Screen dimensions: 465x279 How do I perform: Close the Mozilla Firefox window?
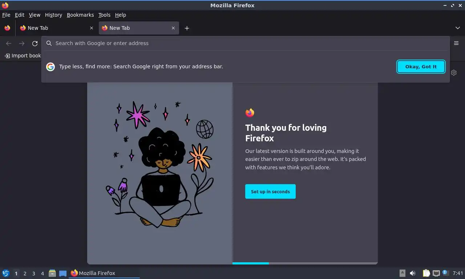(x=460, y=5)
